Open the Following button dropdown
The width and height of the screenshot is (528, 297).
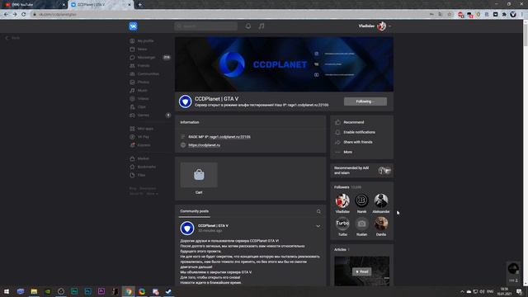pos(365,101)
